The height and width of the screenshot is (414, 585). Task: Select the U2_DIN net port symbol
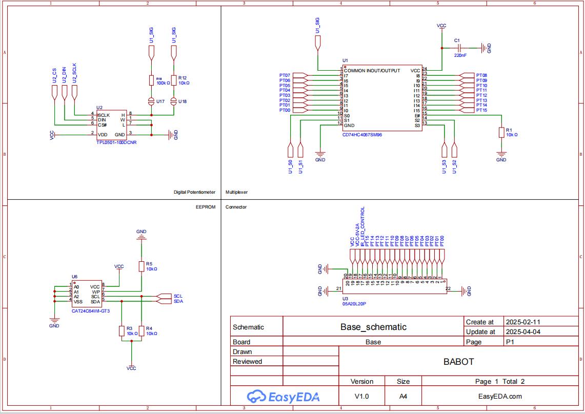tap(65, 93)
